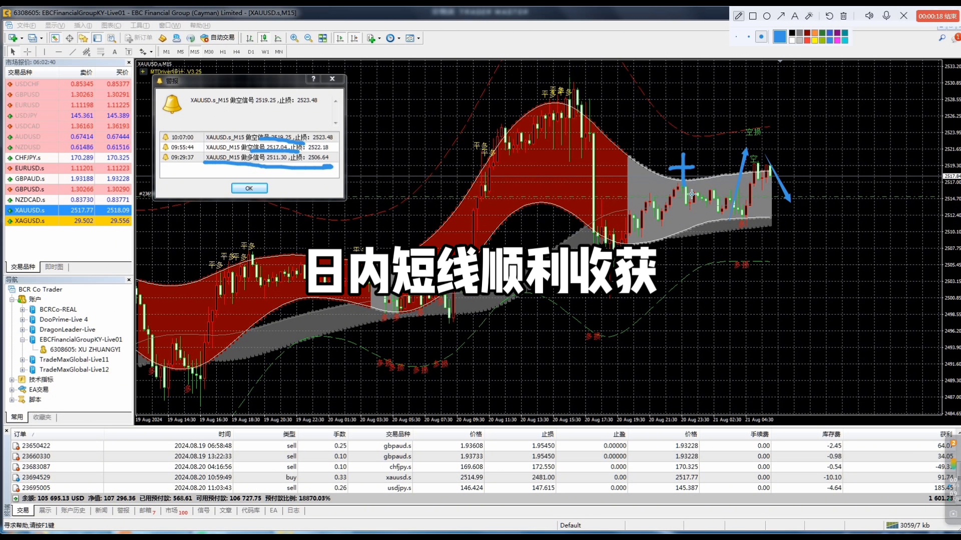
Task: Toggle the M30 timeframe button
Action: click(209, 51)
